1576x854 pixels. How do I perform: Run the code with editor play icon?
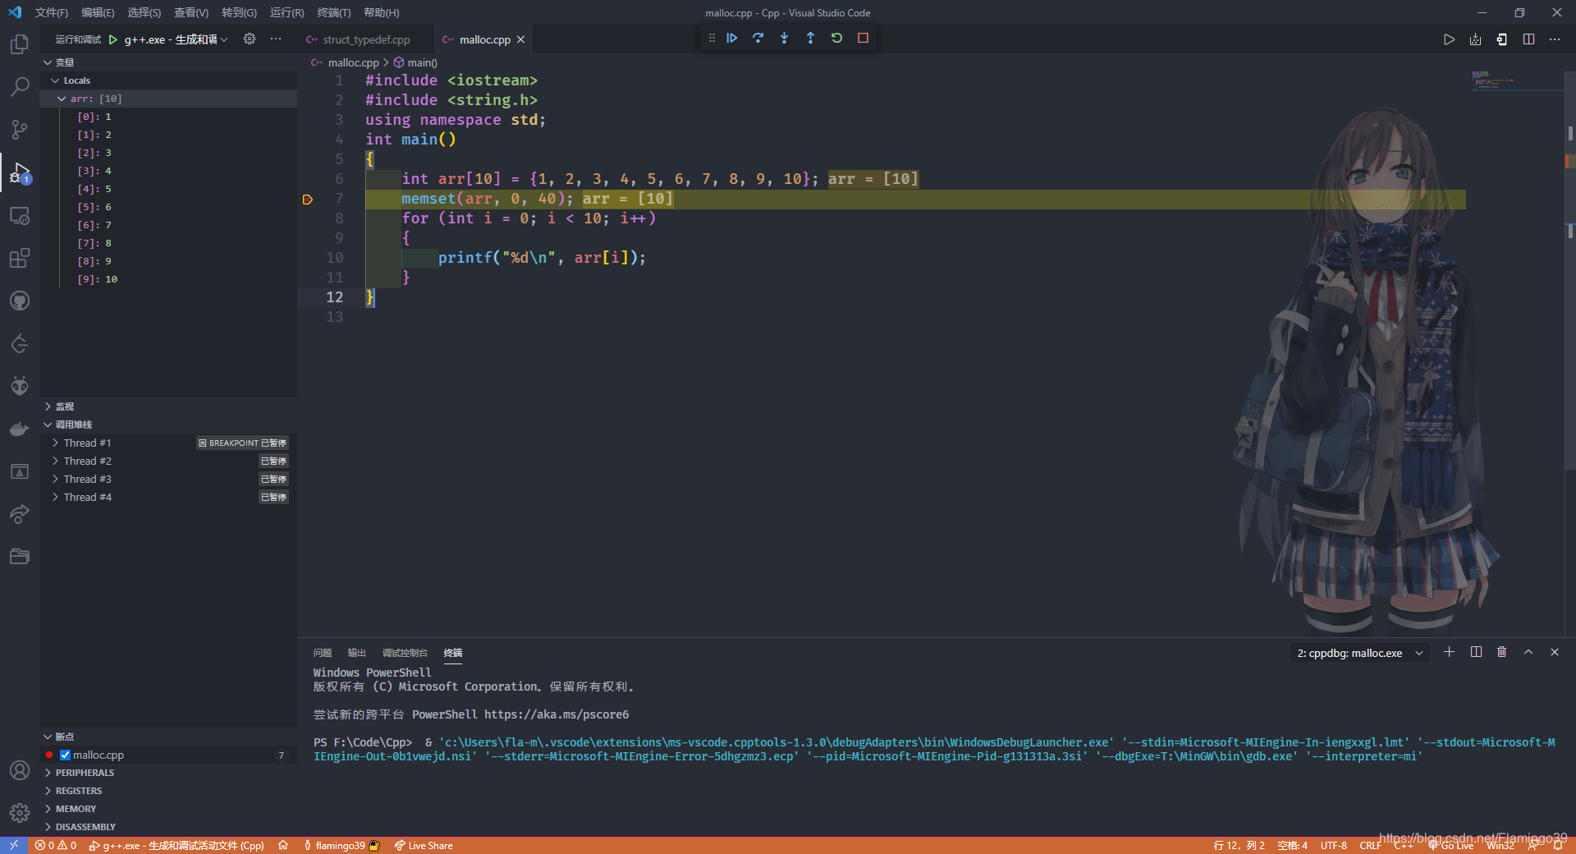tap(1449, 39)
